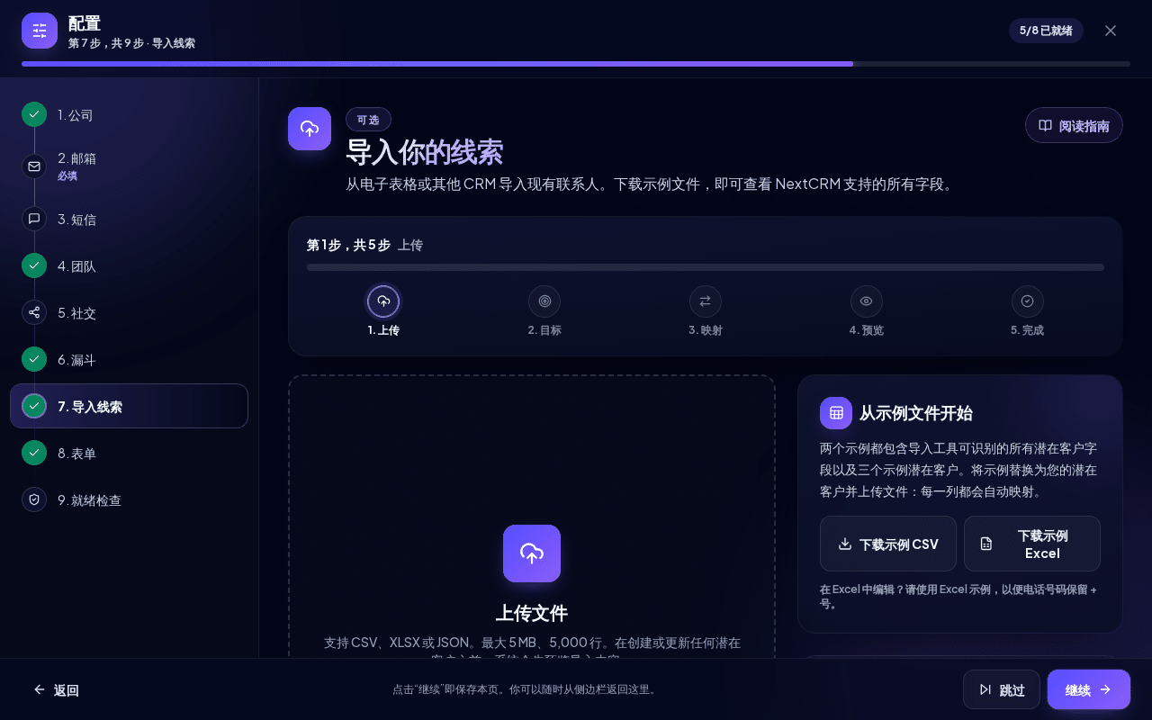Click the share icon for 5. 社交
This screenshot has width=1152, height=720.
tap(34, 312)
